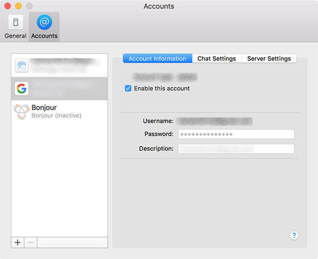Open the Server Settings tab
The height and width of the screenshot is (259, 318).
point(269,59)
